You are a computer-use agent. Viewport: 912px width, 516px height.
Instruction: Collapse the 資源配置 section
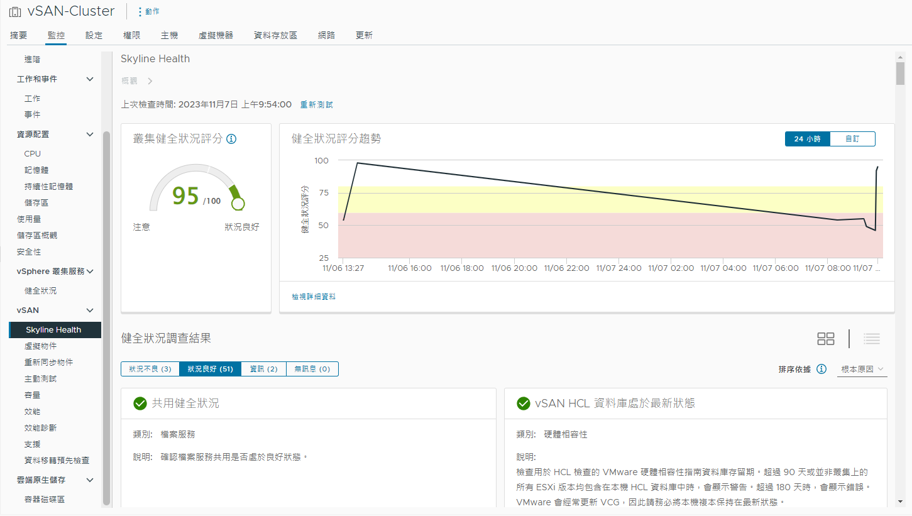point(90,134)
